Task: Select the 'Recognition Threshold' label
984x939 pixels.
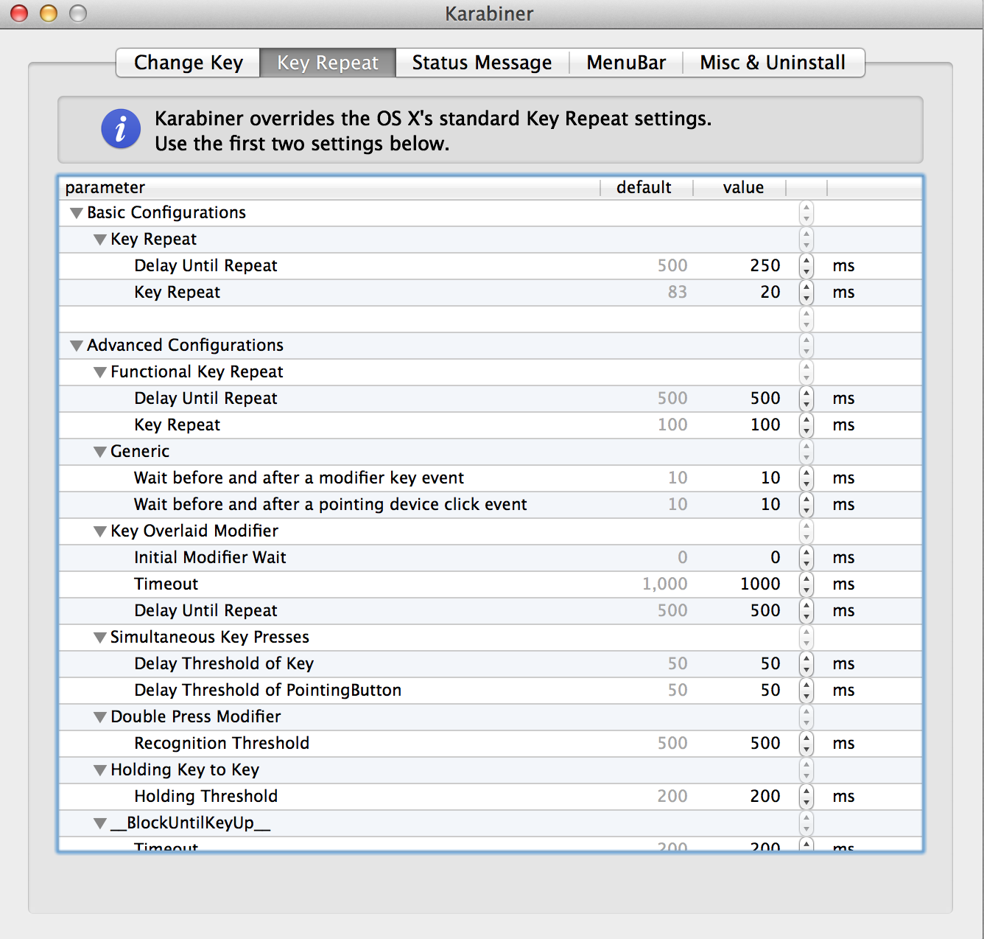Action: pos(222,744)
